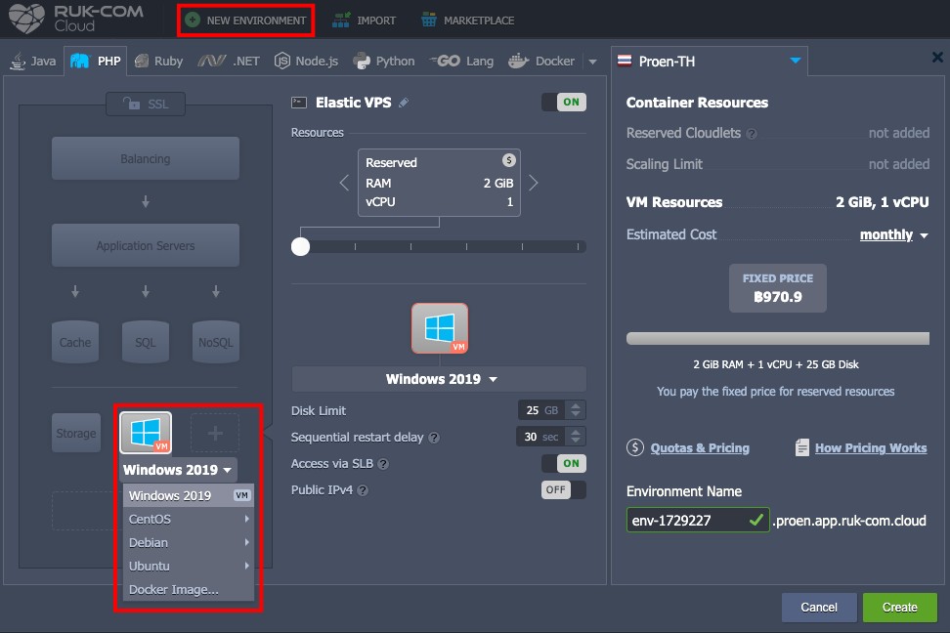
Task: Open help for Access via SLB
Action: click(x=383, y=464)
